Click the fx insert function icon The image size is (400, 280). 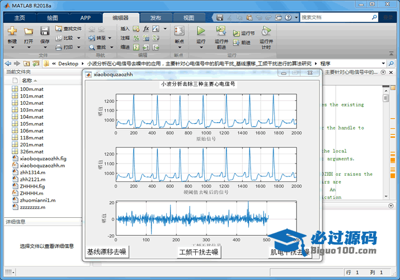[x=146, y=29]
